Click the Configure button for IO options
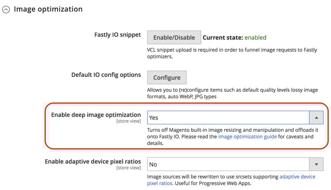 pyautogui.click(x=167, y=78)
